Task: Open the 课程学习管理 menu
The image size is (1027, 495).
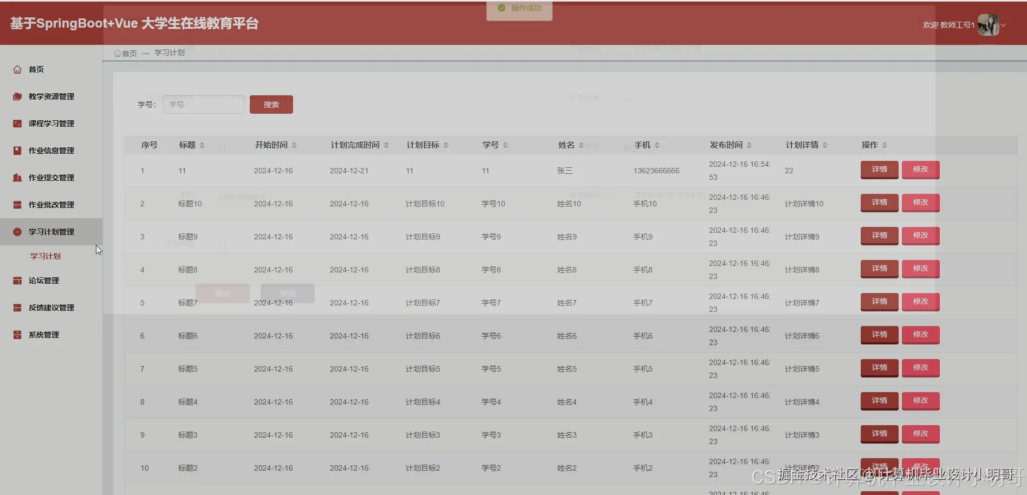Action: tap(51, 123)
